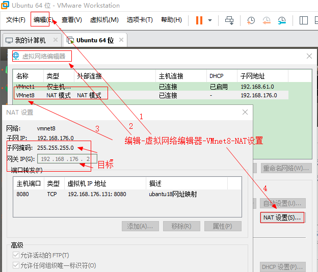
Task: Open DHCP 设置(P)... button
Action: point(282,267)
